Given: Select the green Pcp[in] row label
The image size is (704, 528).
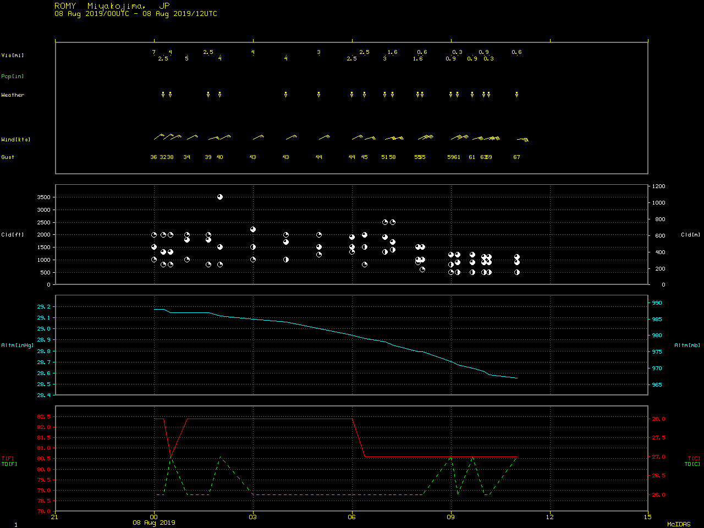Looking at the screenshot, I should coord(13,76).
